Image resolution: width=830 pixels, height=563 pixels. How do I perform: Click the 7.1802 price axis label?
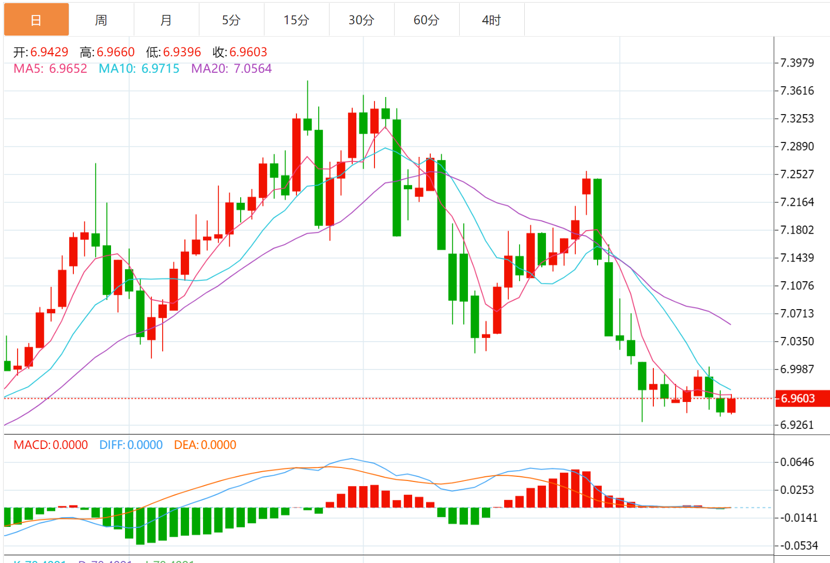797,230
